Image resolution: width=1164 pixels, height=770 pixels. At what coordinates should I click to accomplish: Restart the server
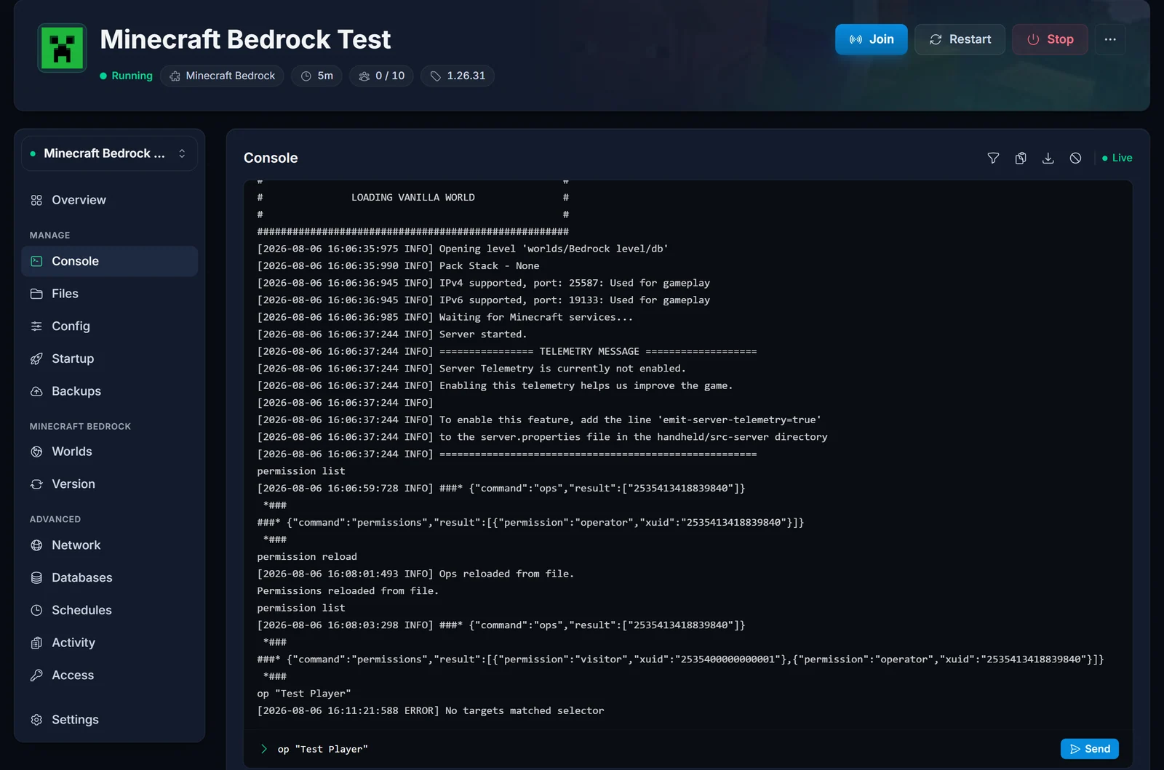[960, 39]
